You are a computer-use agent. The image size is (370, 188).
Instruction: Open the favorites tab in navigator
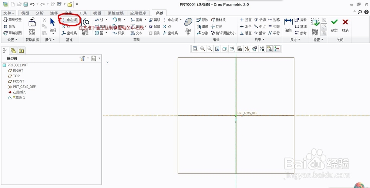[21, 50]
